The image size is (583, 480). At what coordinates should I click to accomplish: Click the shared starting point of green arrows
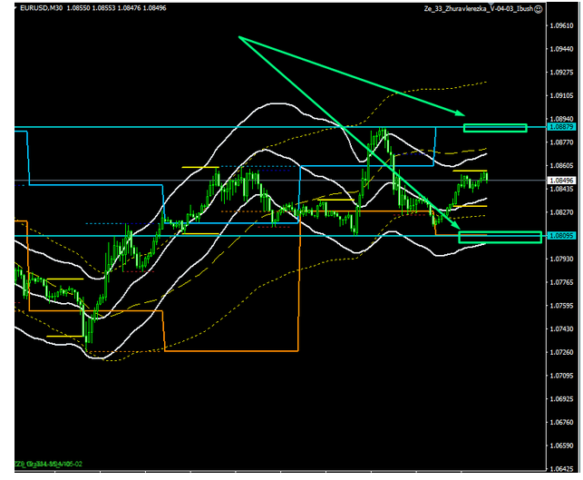point(239,37)
